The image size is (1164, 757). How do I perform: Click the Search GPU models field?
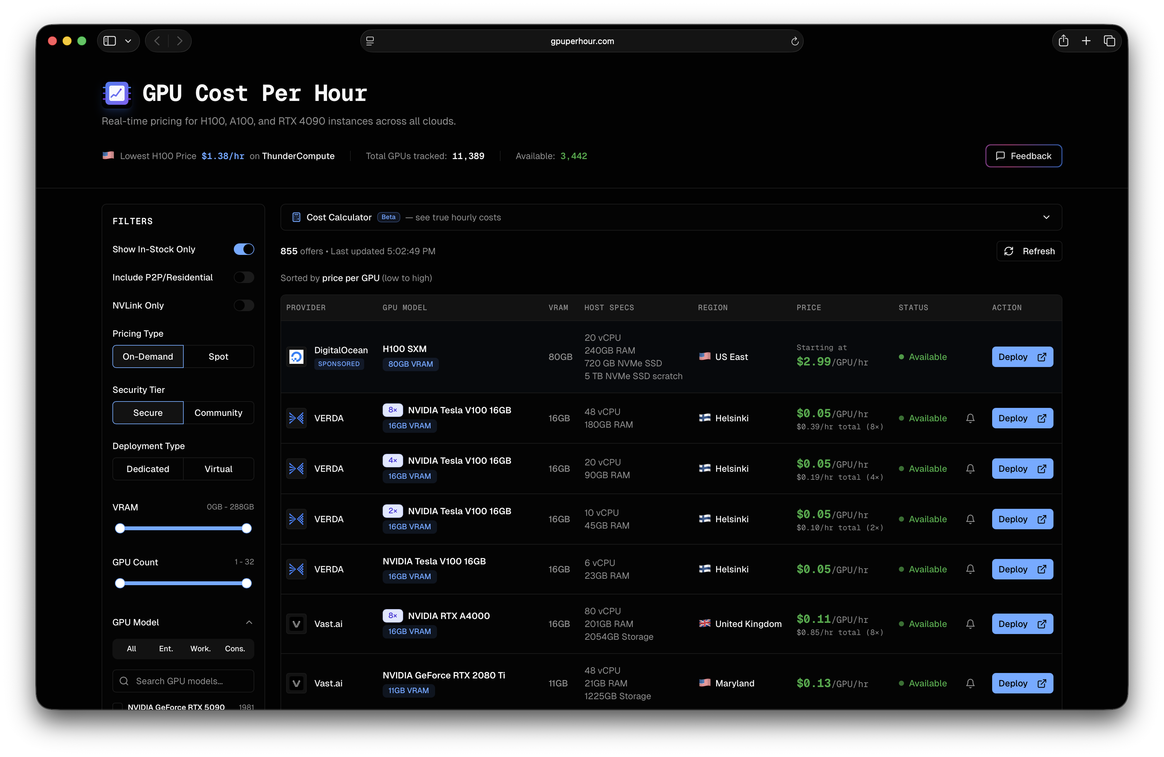(183, 681)
